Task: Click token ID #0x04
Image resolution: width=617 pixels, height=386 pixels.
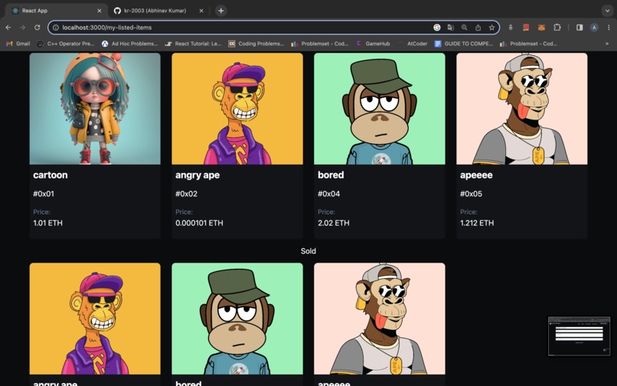Action: click(x=329, y=194)
